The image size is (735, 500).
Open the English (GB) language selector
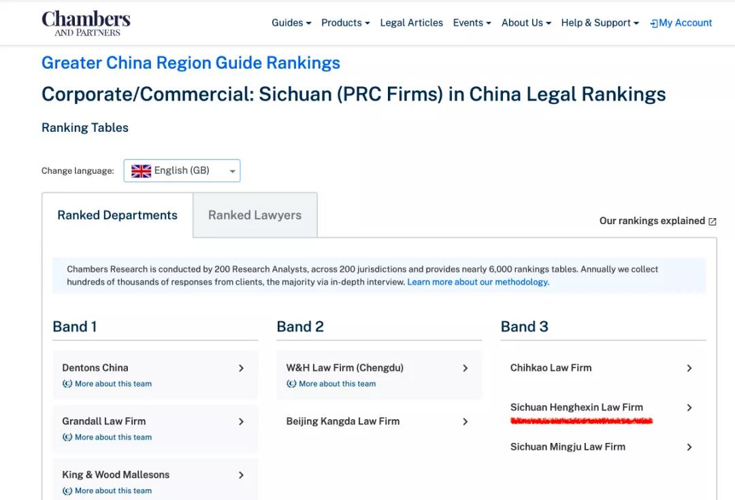[182, 171]
